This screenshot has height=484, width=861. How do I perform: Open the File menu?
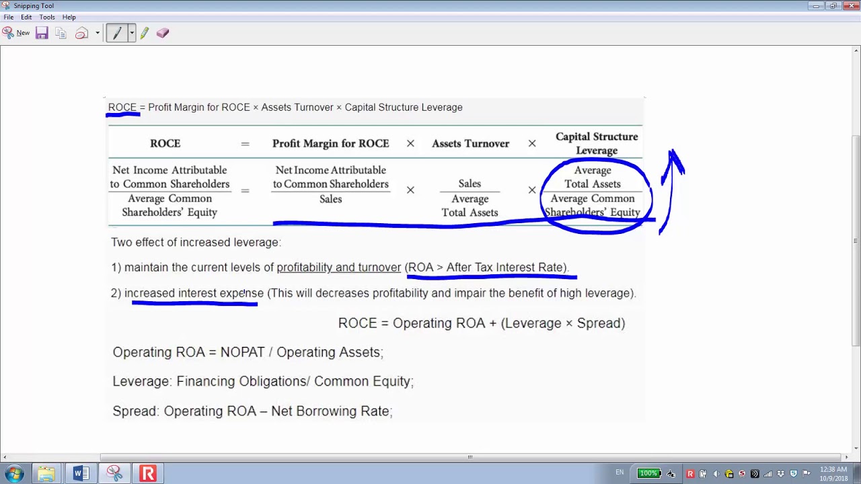pyautogui.click(x=9, y=17)
